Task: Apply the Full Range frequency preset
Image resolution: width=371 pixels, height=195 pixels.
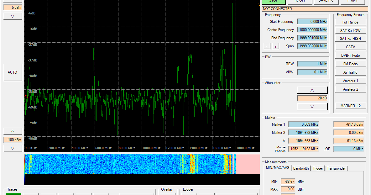Action: point(350,22)
